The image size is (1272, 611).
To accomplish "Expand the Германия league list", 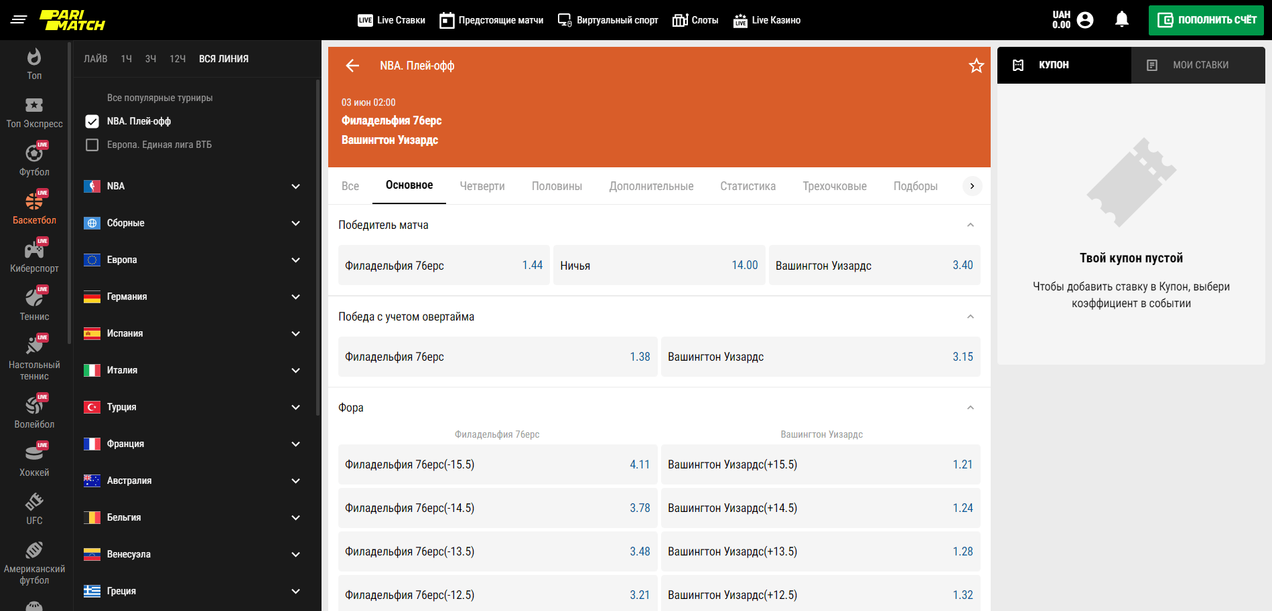I will click(295, 297).
